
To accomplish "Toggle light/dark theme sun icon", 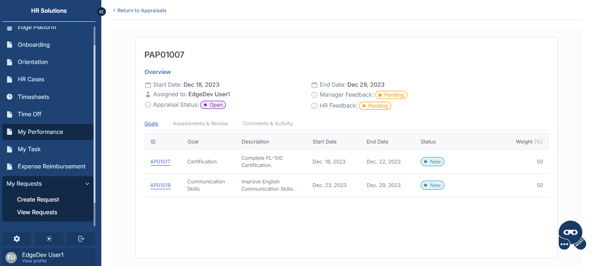I will [49, 239].
